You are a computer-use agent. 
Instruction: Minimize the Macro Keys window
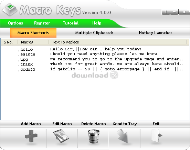[x=175, y=12]
